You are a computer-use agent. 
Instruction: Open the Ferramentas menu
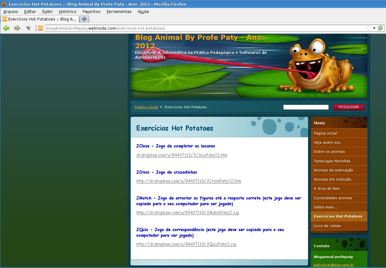tap(119, 11)
